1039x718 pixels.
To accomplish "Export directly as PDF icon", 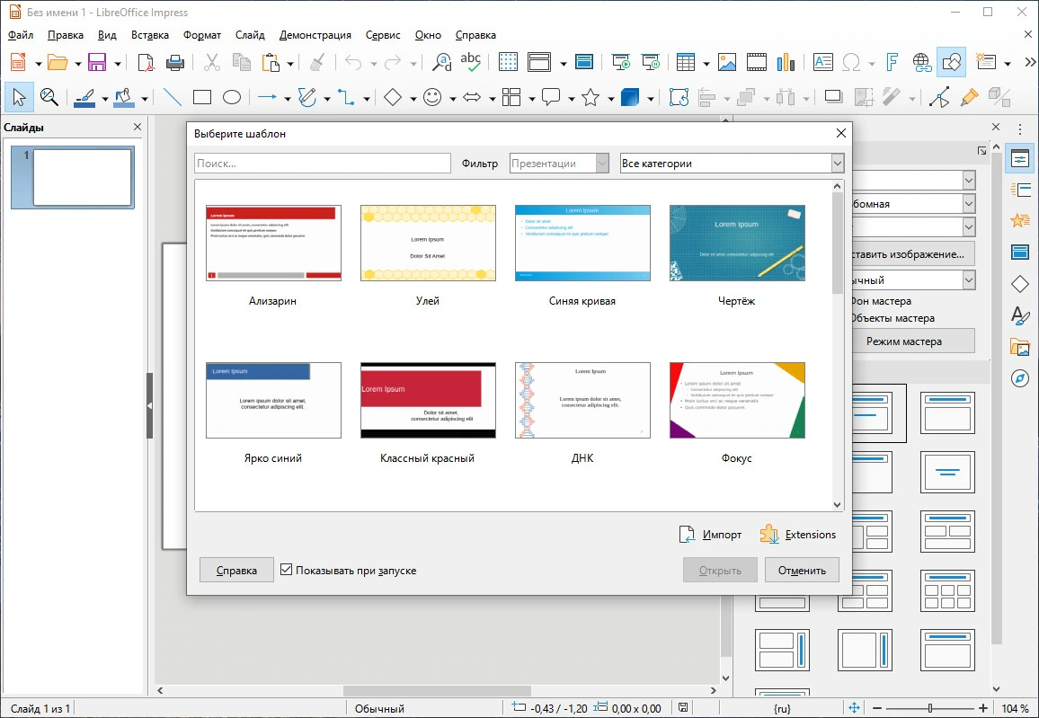I will tap(145, 62).
